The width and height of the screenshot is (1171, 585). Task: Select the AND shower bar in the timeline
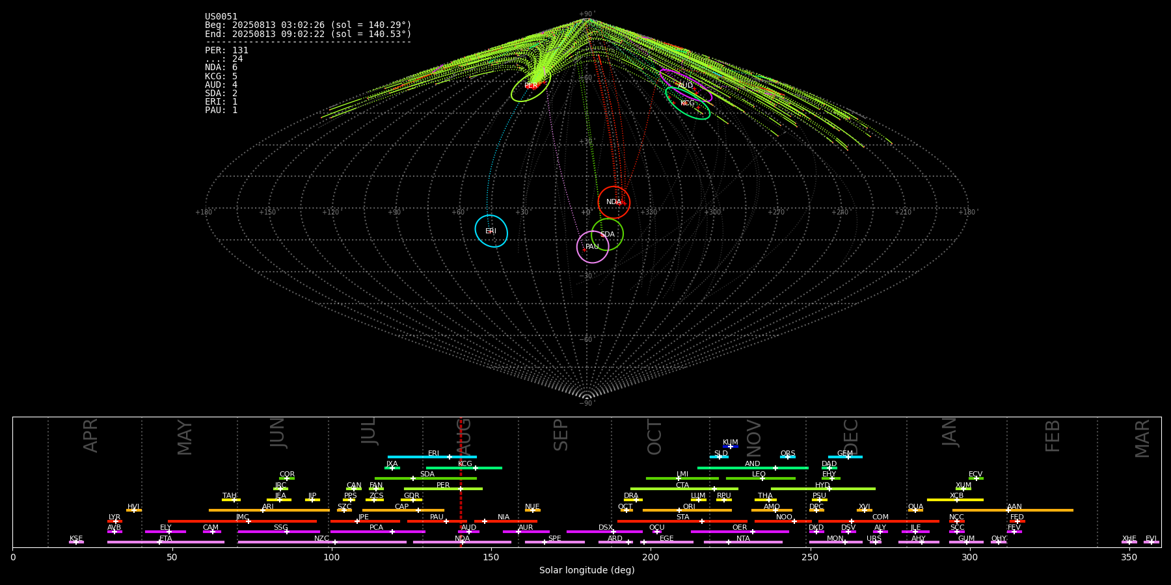tap(753, 468)
